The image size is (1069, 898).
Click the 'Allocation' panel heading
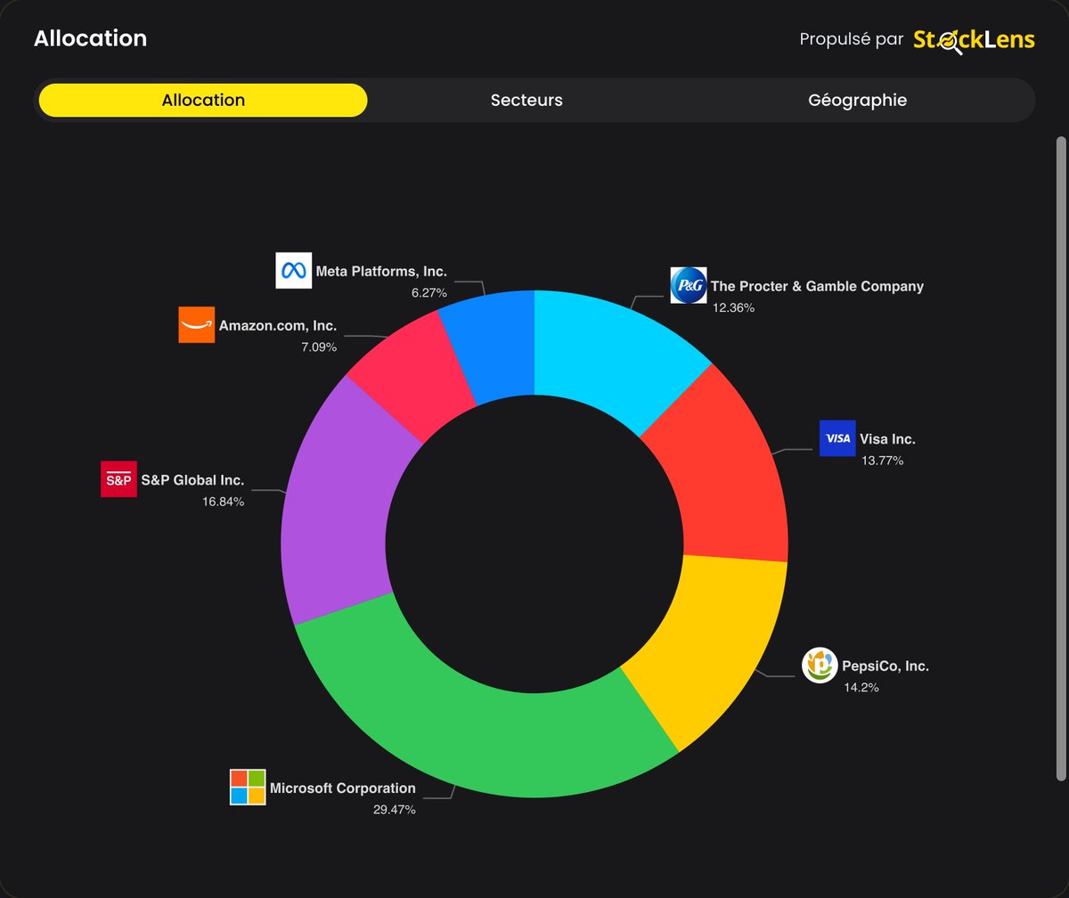click(90, 38)
